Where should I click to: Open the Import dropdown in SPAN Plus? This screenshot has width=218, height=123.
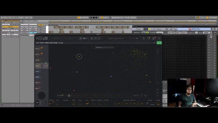click(184, 33)
